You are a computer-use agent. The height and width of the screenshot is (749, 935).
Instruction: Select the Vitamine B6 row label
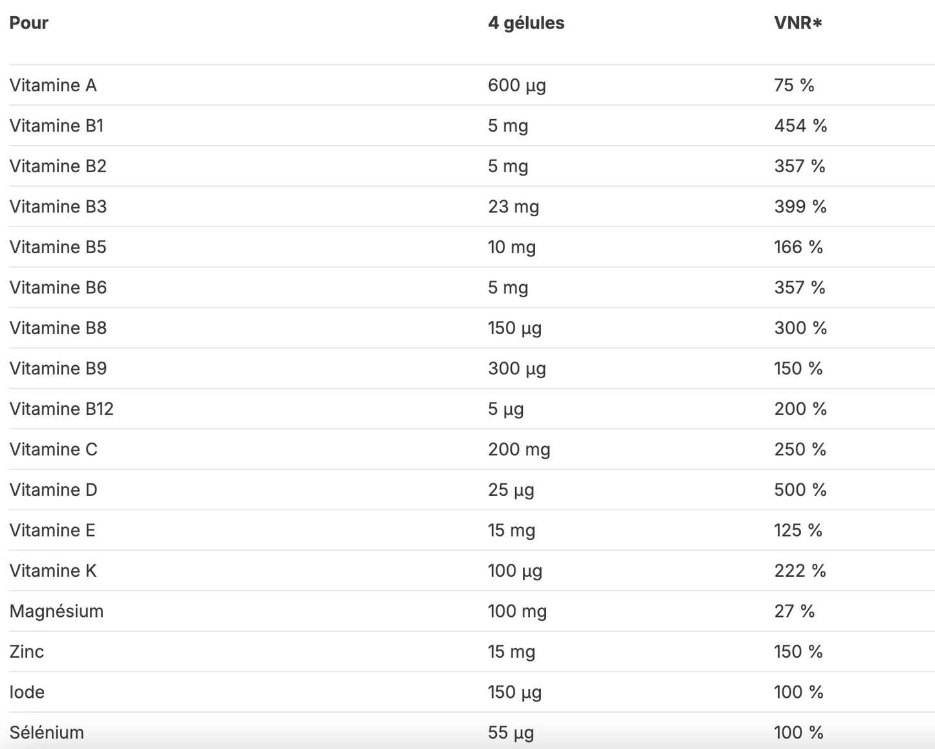(x=58, y=287)
